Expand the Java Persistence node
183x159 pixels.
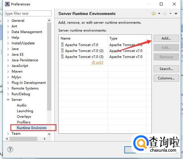click(x=8, y=60)
